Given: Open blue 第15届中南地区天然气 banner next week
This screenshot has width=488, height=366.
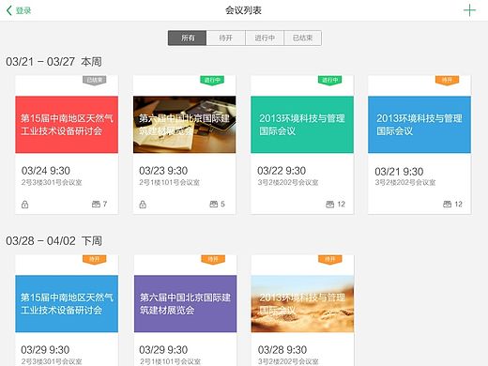Looking at the screenshot, I should pos(67,304).
